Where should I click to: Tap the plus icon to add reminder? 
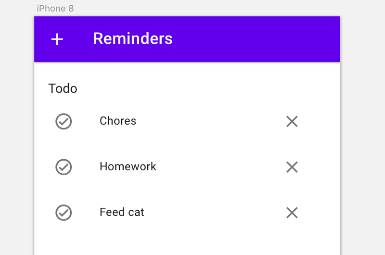click(57, 39)
